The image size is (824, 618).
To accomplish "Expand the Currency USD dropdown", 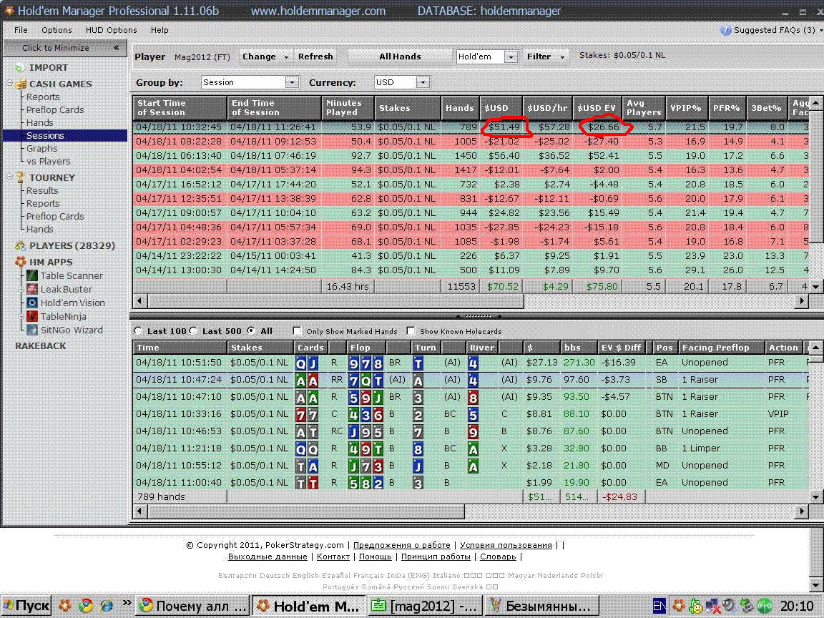I will (x=422, y=82).
